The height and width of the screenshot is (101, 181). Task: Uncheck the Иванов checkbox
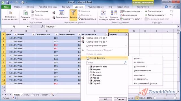point(91,78)
